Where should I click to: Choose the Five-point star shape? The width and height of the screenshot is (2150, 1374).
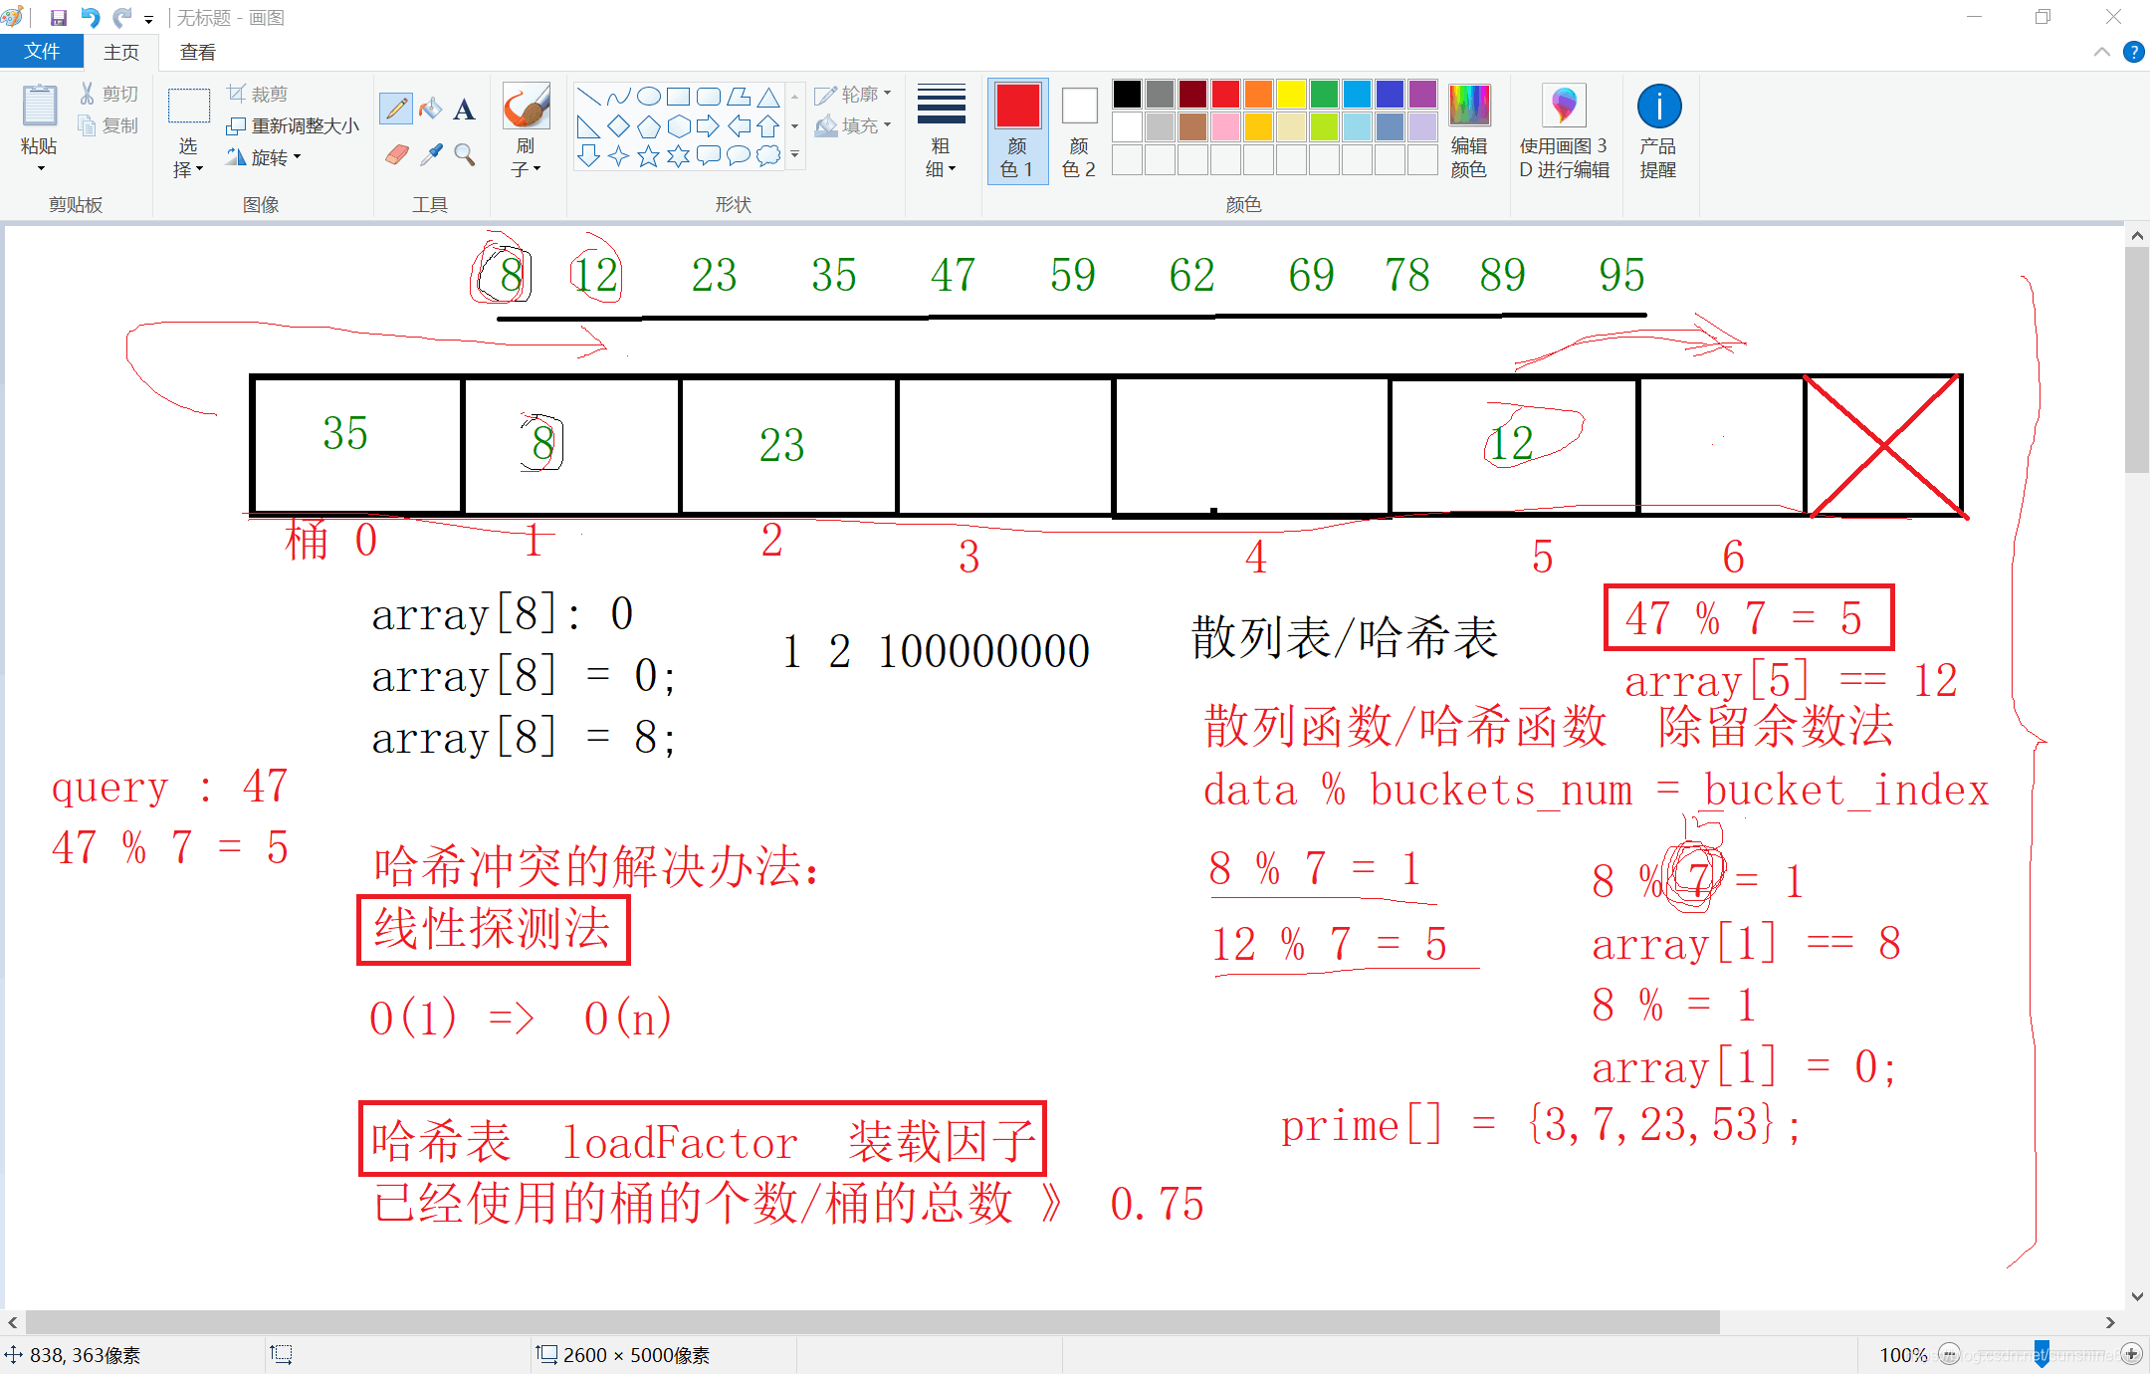pyautogui.click(x=648, y=156)
